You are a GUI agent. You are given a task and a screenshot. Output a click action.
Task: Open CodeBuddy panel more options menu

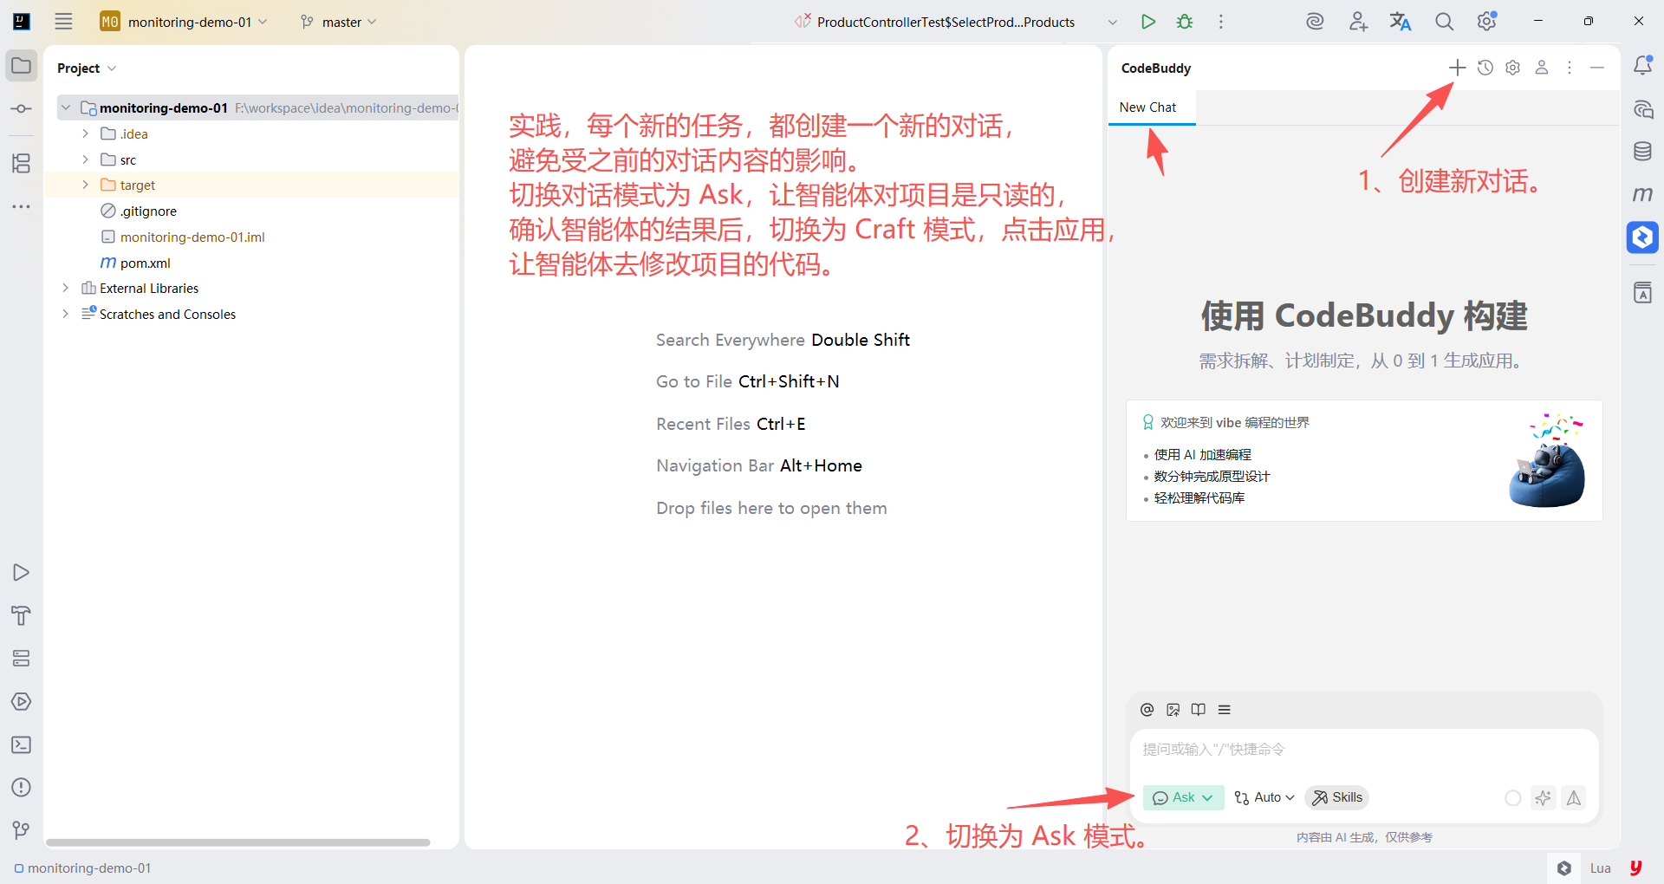(x=1570, y=68)
